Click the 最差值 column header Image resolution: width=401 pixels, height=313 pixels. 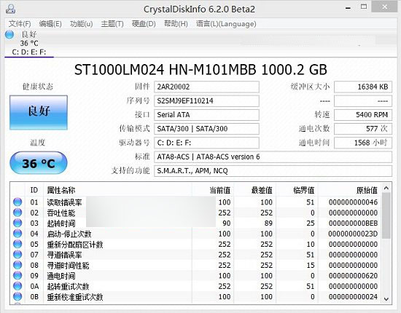point(254,190)
